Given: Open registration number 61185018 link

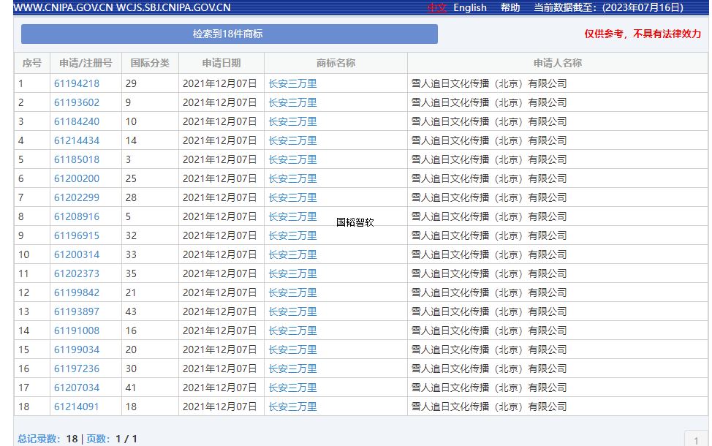Looking at the screenshot, I should pos(76,160).
